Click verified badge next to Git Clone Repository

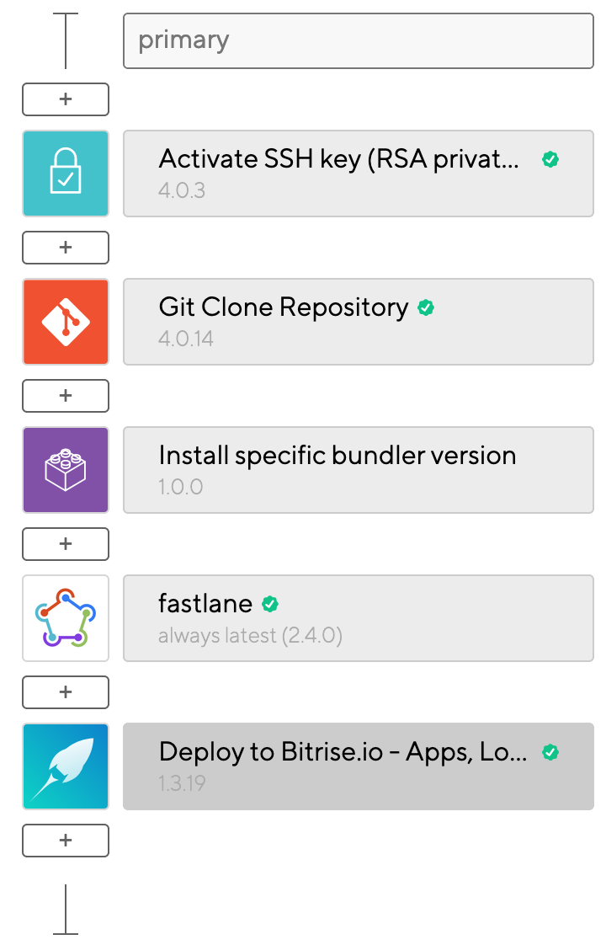pyautogui.click(x=426, y=308)
